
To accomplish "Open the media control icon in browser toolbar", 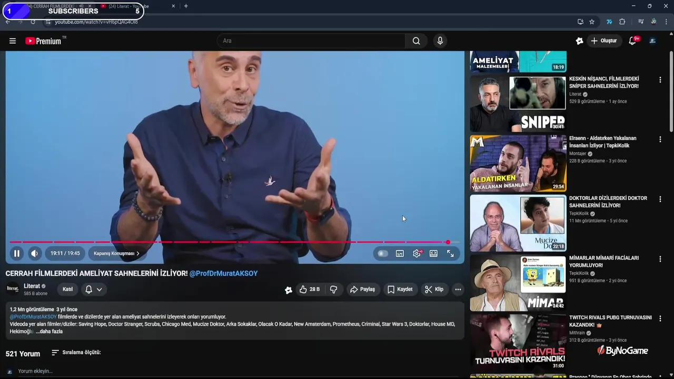I will [641, 22].
